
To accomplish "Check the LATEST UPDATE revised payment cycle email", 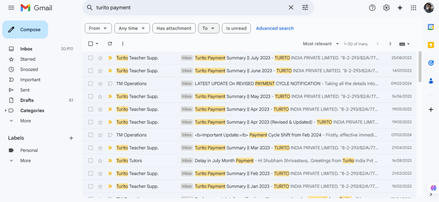I will point(90,84).
